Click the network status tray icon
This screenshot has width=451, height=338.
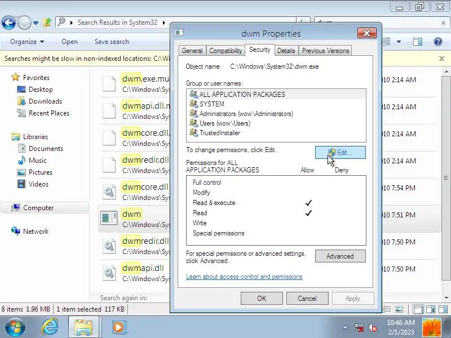(359, 327)
